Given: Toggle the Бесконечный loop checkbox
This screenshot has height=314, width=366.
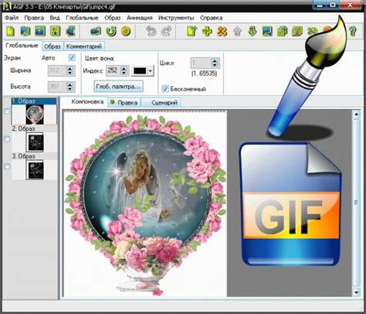Looking at the screenshot, I should (x=165, y=89).
